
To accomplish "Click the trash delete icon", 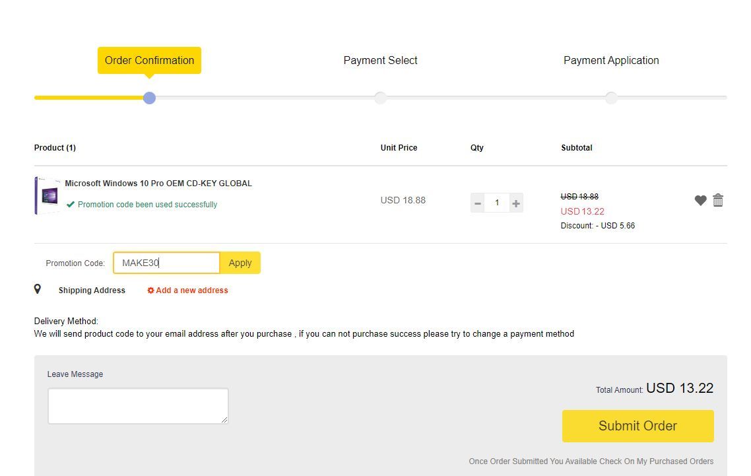I will (x=718, y=200).
